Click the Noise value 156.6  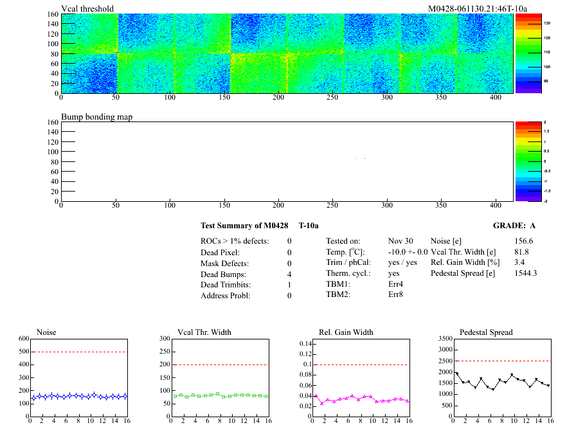[x=523, y=240]
